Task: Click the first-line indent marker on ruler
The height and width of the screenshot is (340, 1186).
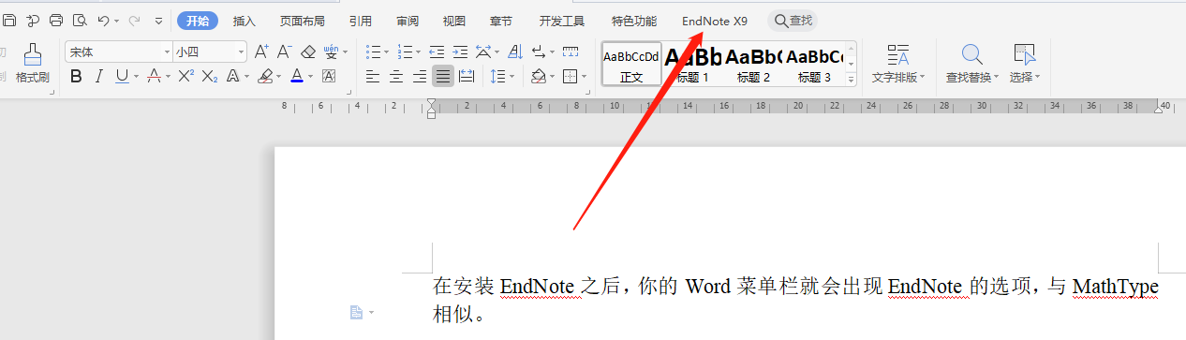Action: click(431, 102)
